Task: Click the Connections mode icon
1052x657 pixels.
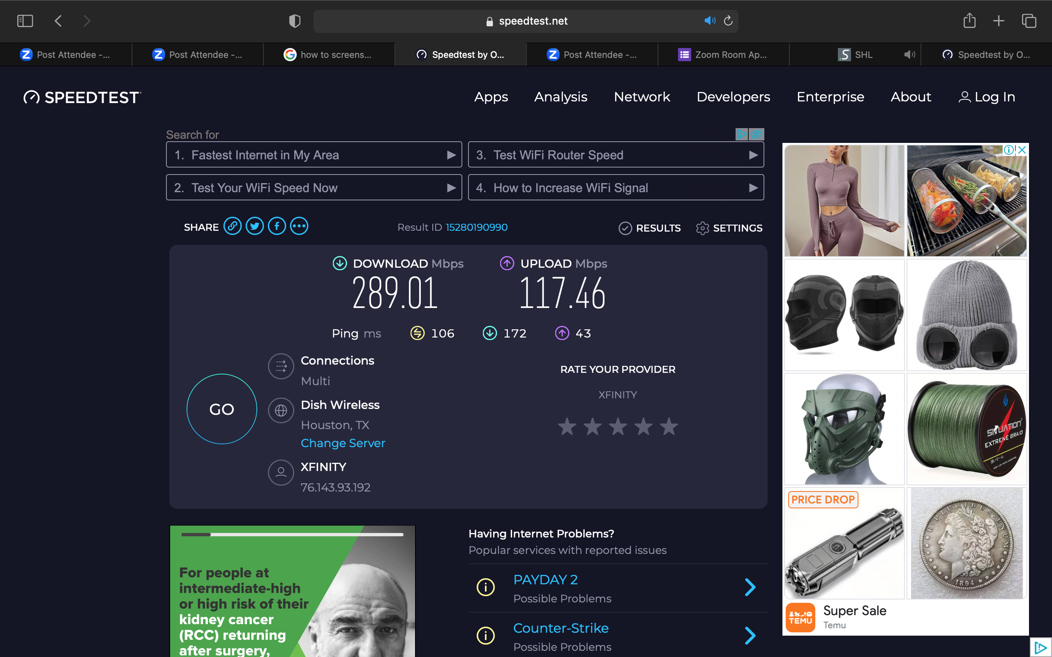Action: coord(281,366)
